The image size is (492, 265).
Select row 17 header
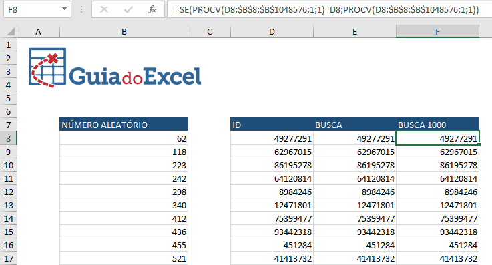[9, 258]
